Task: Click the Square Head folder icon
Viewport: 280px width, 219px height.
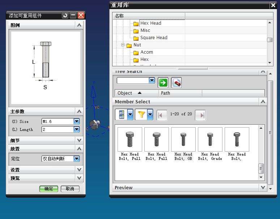Action: click(x=136, y=38)
